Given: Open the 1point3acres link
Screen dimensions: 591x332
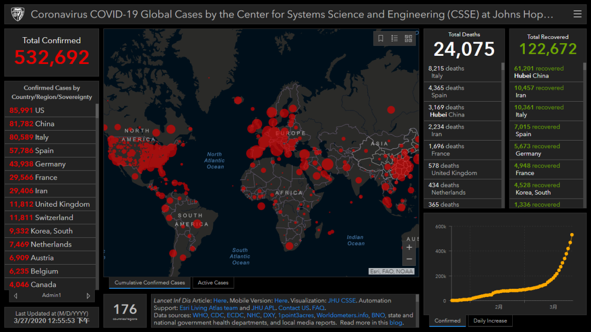Looking at the screenshot, I should pos(296,316).
